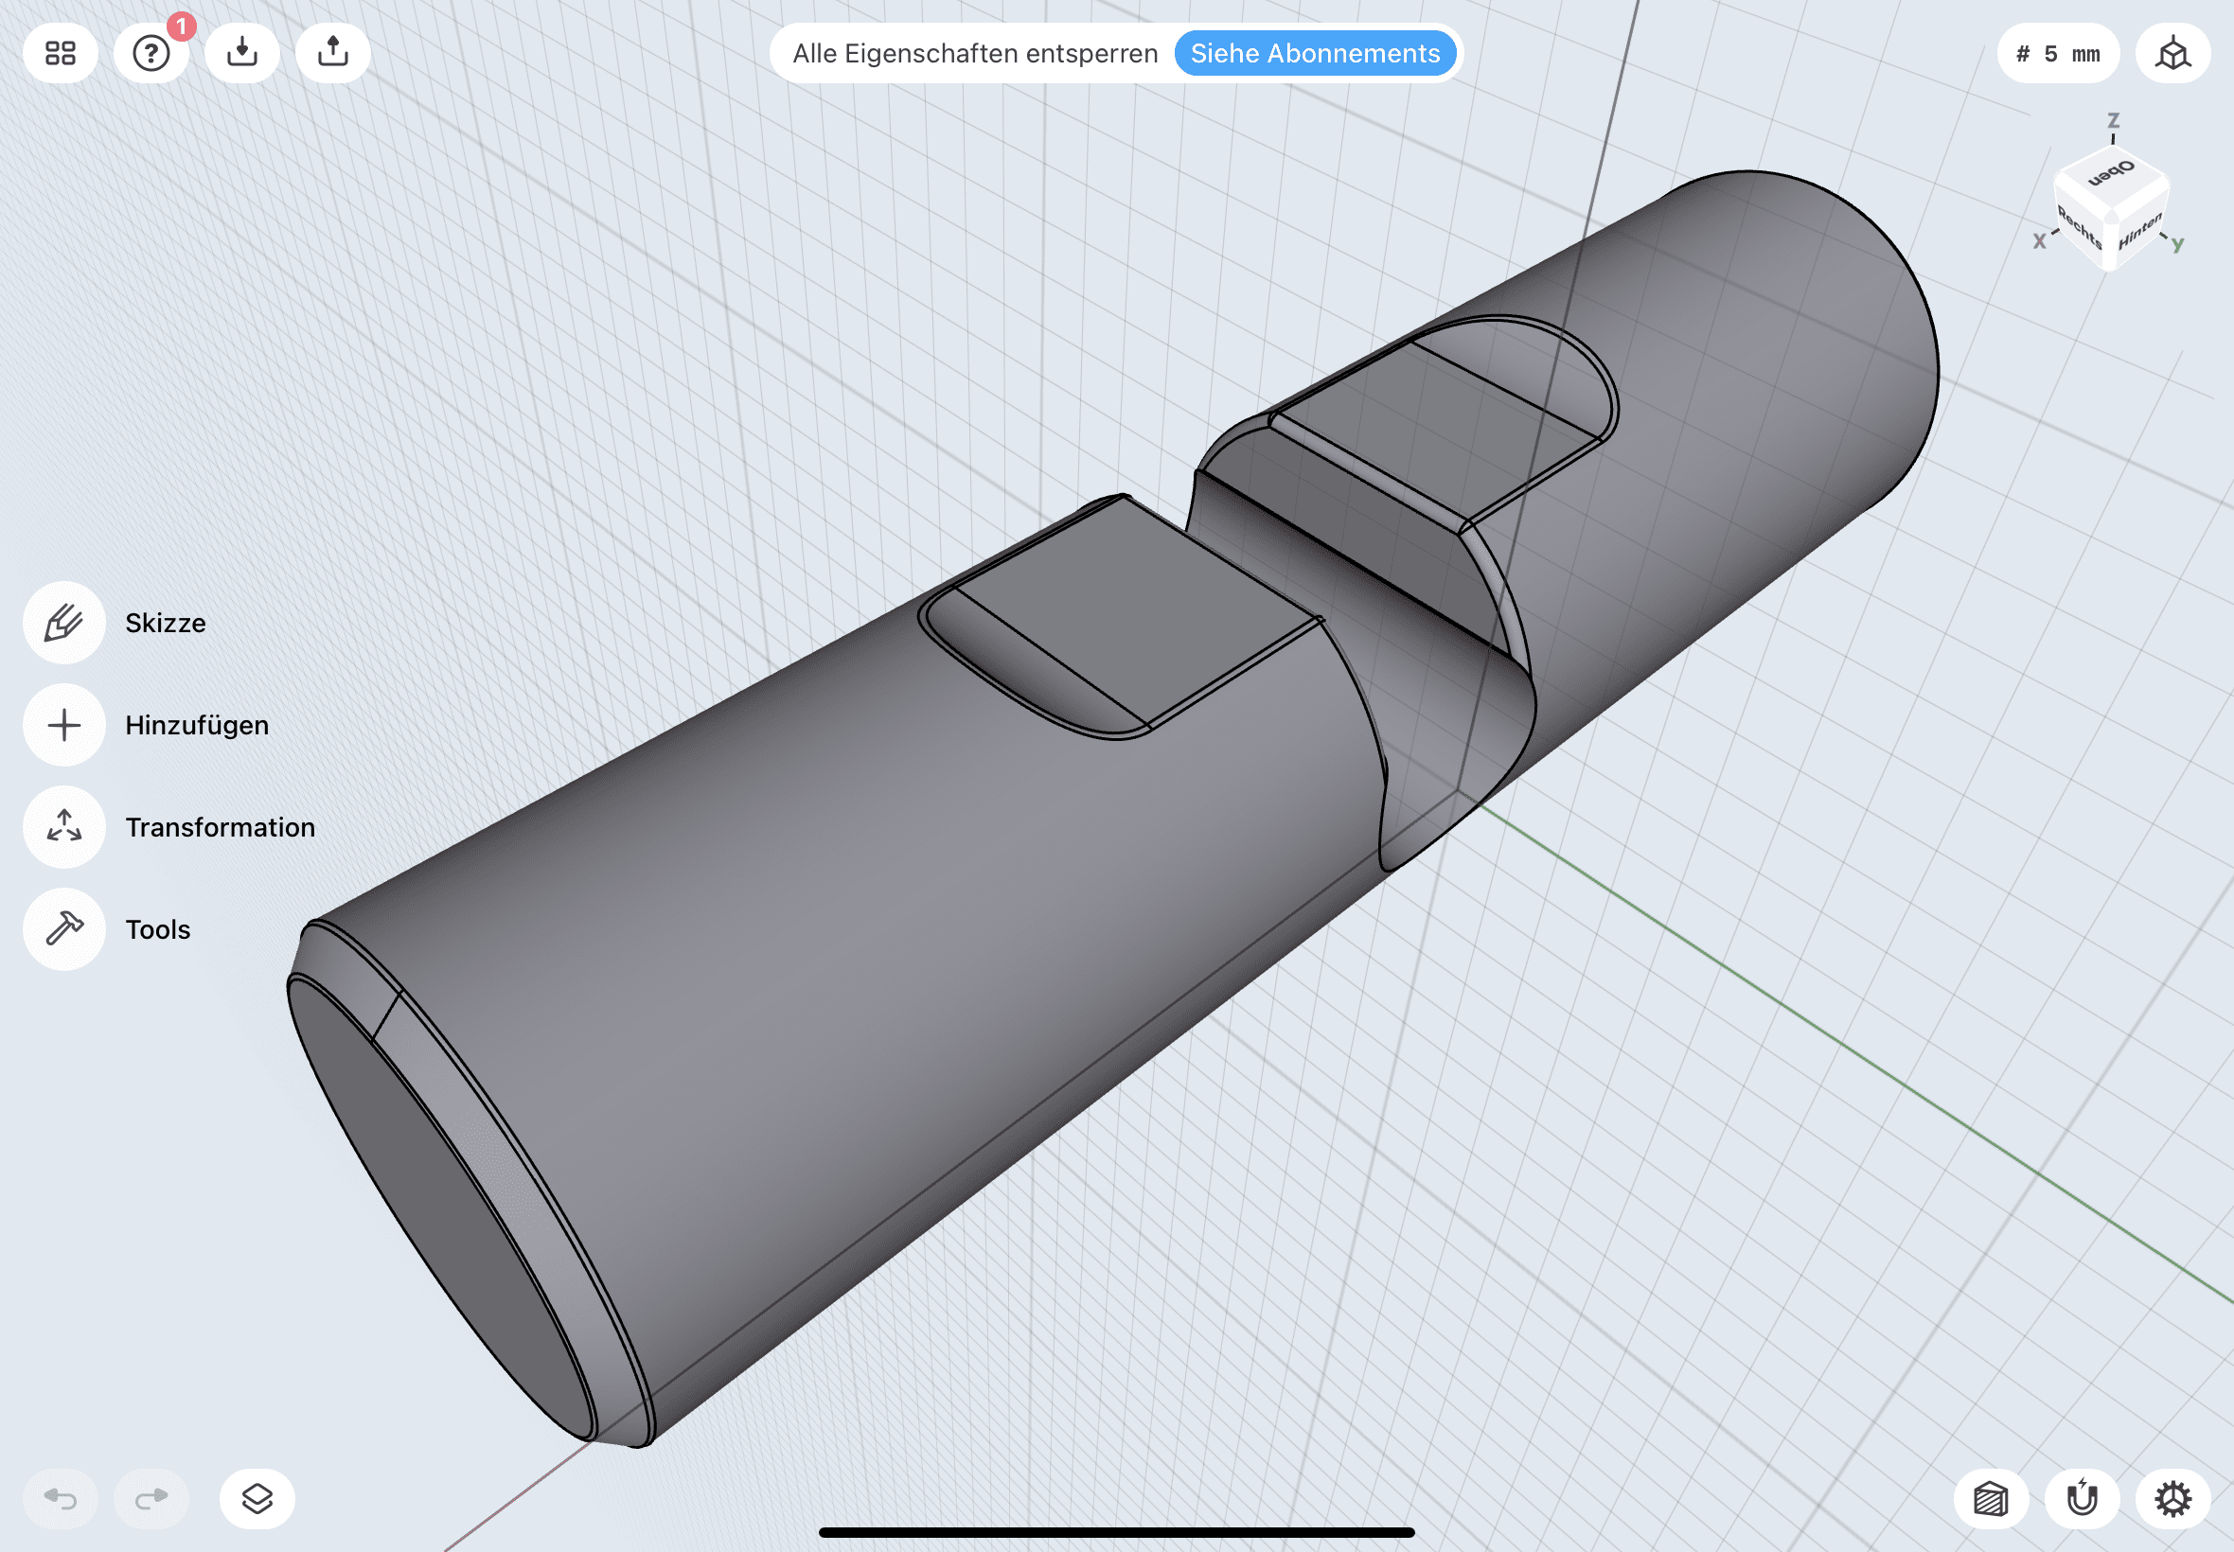Select the Hinten face of view cube

[2139, 232]
